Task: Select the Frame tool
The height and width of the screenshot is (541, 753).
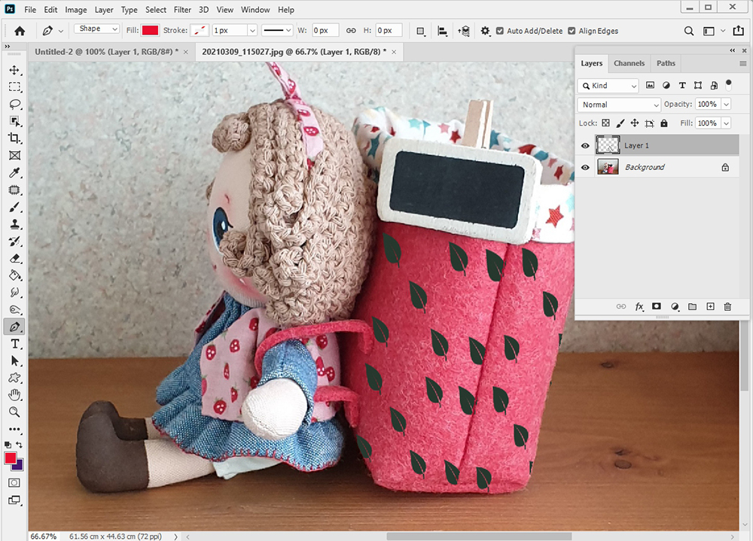Action: pyautogui.click(x=14, y=156)
